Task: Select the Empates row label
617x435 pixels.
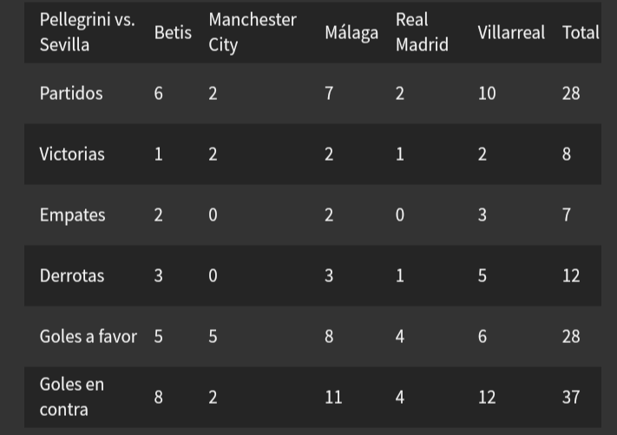Action: click(x=72, y=215)
